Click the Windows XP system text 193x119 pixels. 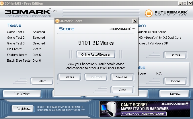[153, 43]
